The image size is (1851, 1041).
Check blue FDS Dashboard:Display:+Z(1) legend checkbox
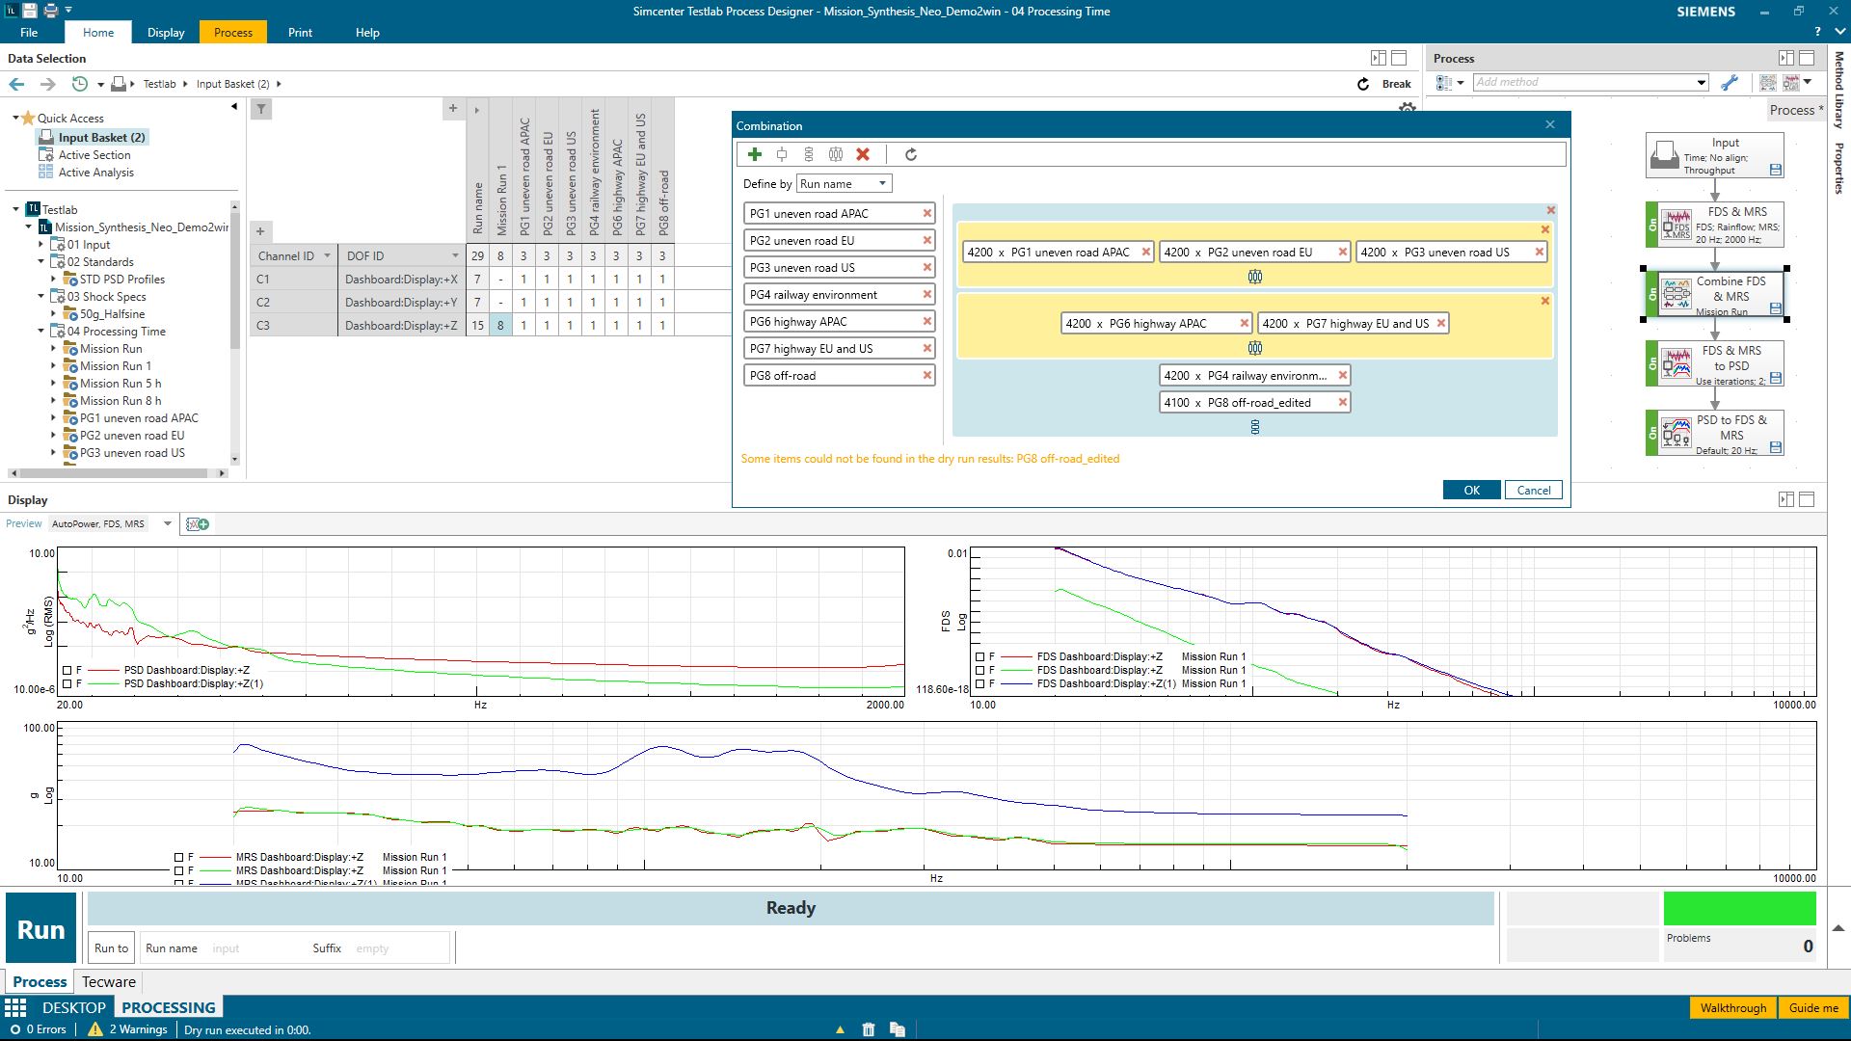(x=980, y=683)
